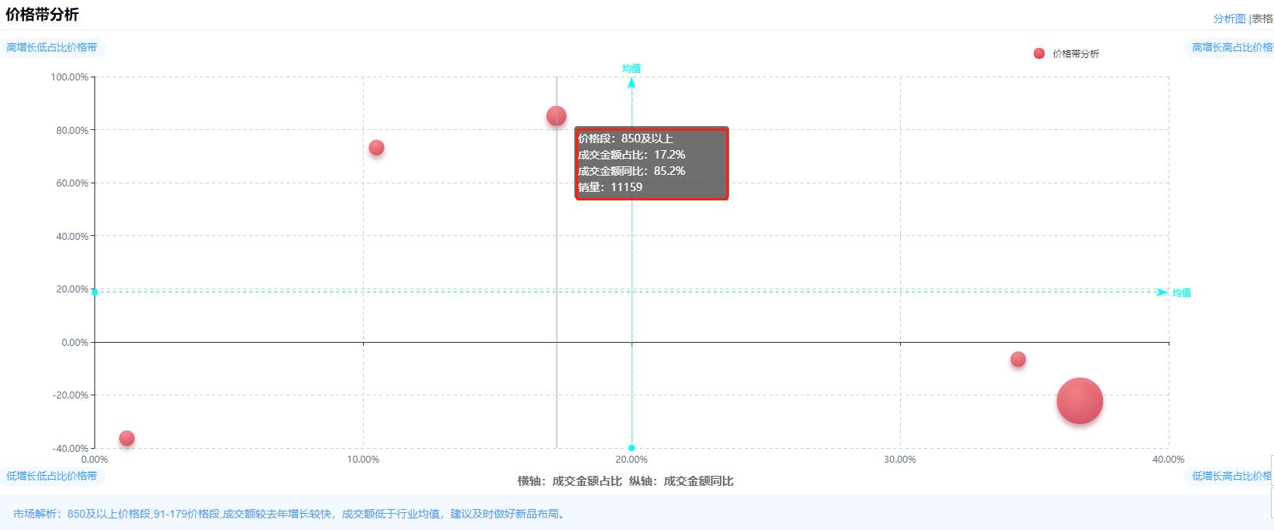Click the tooltip line 销量：11159
1274x530 pixels.
click(610, 186)
